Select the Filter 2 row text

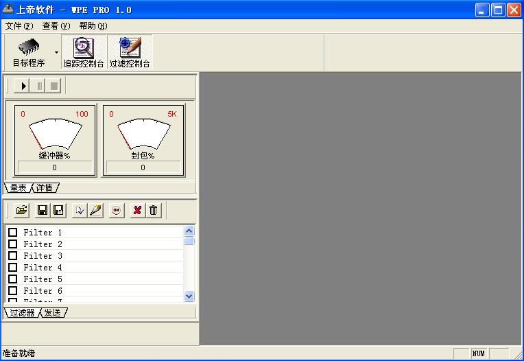(43, 244)
